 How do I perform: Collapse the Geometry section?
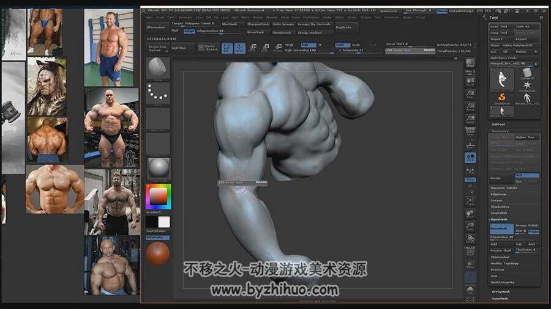coord(500,131)
